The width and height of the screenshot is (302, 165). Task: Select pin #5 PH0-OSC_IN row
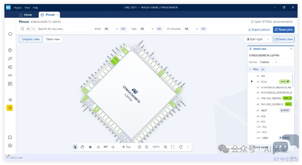[271, 98]
